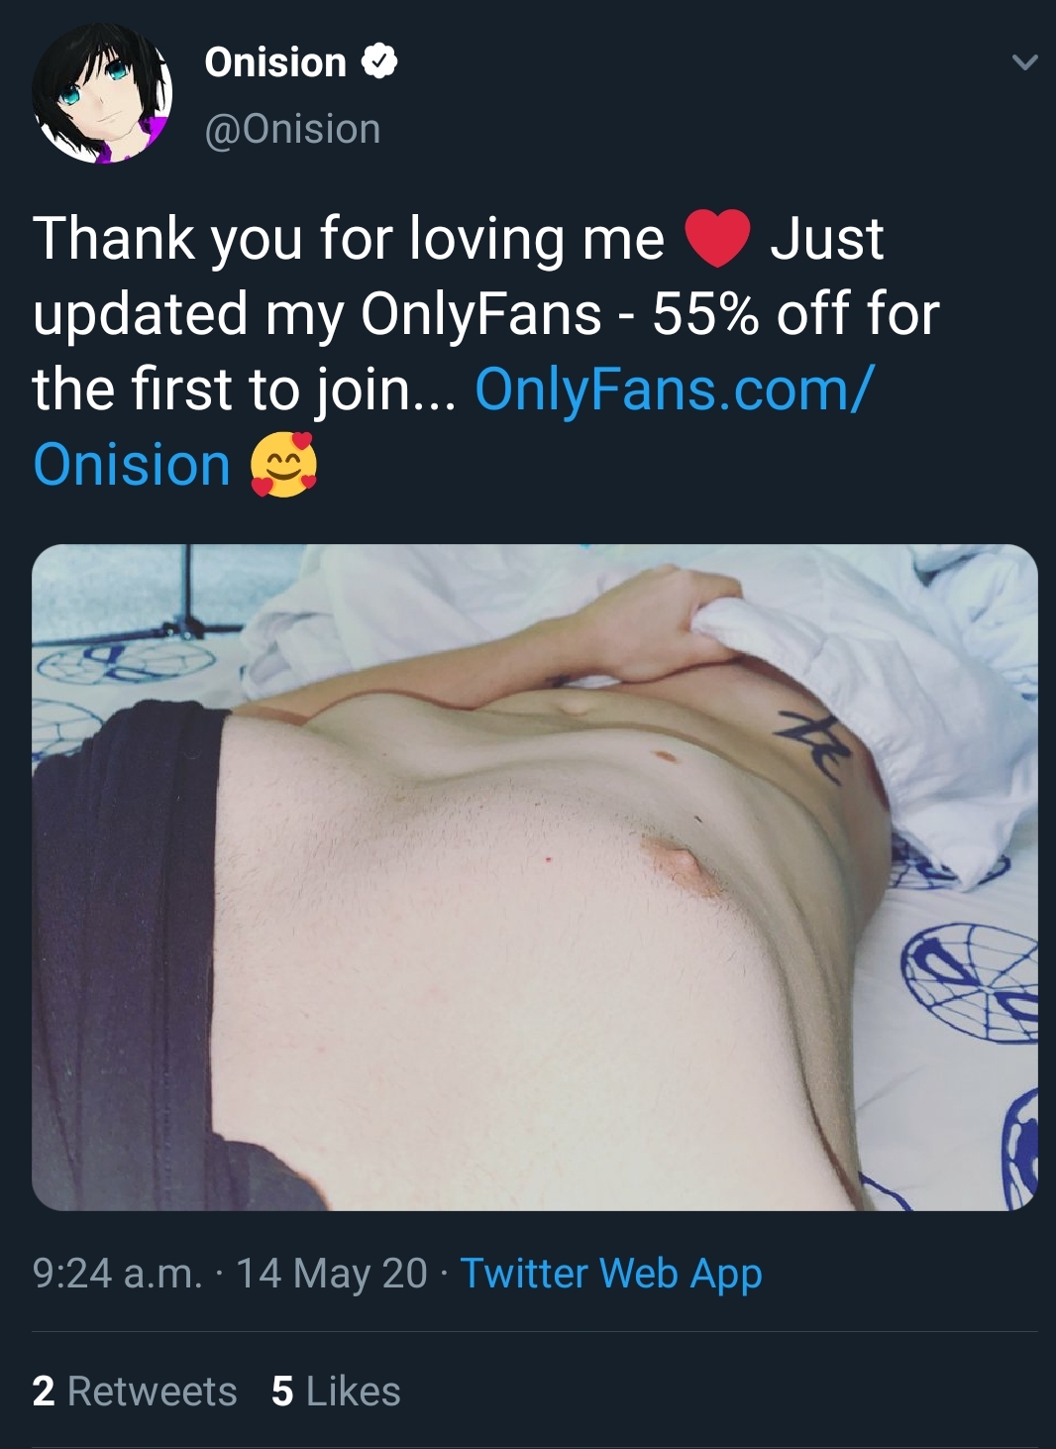Open Onision's anime profile avatar

coord(102,93)
